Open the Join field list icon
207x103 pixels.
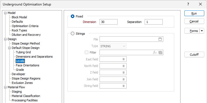pos(124,79)
